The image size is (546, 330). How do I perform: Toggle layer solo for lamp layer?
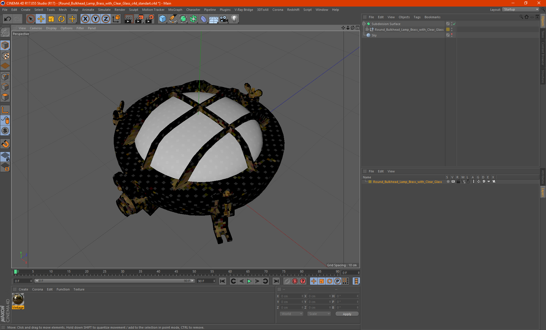tap(448, 181)
